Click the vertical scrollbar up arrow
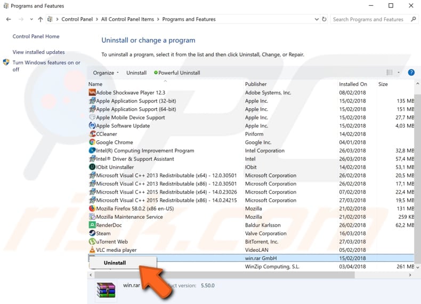Screen dimensions: 421x304 [417, 84]
